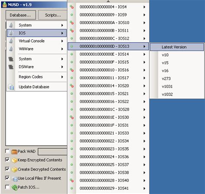Uncheck Use Local Files If Present
The height and width of the screenshot is (194, 205).
[x=7, y=178]
